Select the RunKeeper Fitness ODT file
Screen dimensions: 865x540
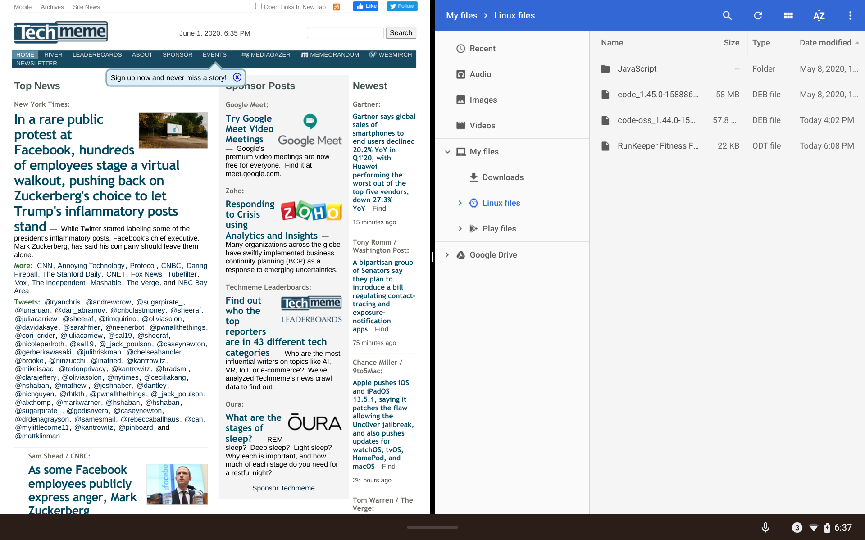click(727, 145)
